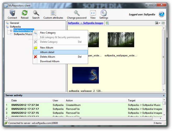Select the Softpedia tree node
172x131 pixels.
pos(15,27)
